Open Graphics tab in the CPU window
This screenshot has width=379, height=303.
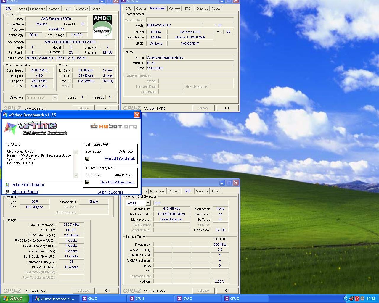[x=82, y=9]
